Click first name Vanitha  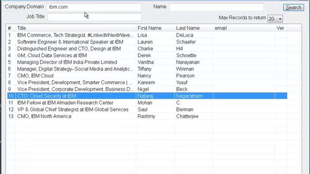145,62
